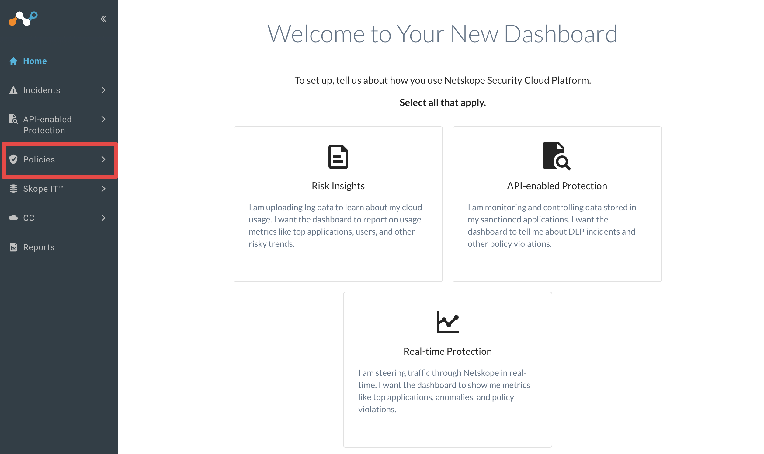The image size is (764, 454).
Task: Click the Netskope logo icon
Action: (23, 19)
